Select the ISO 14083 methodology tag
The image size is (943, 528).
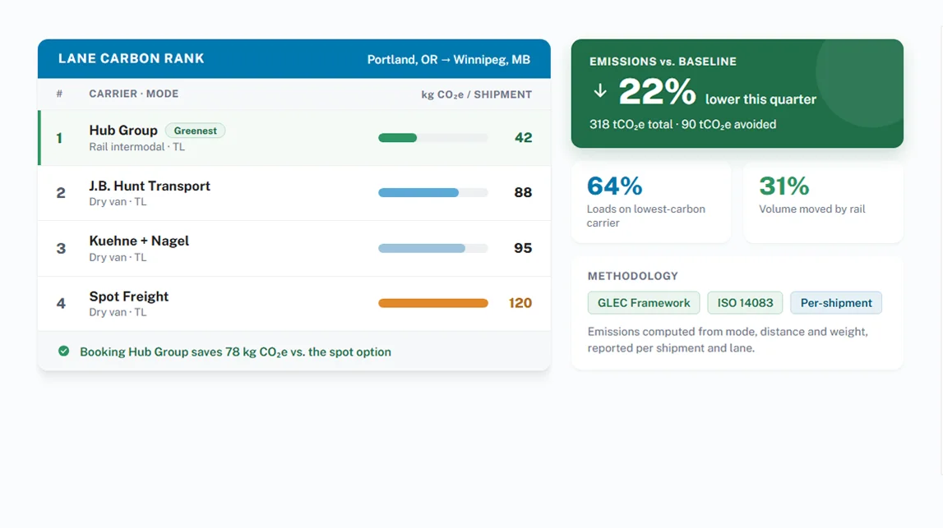[x=745, y=303]
